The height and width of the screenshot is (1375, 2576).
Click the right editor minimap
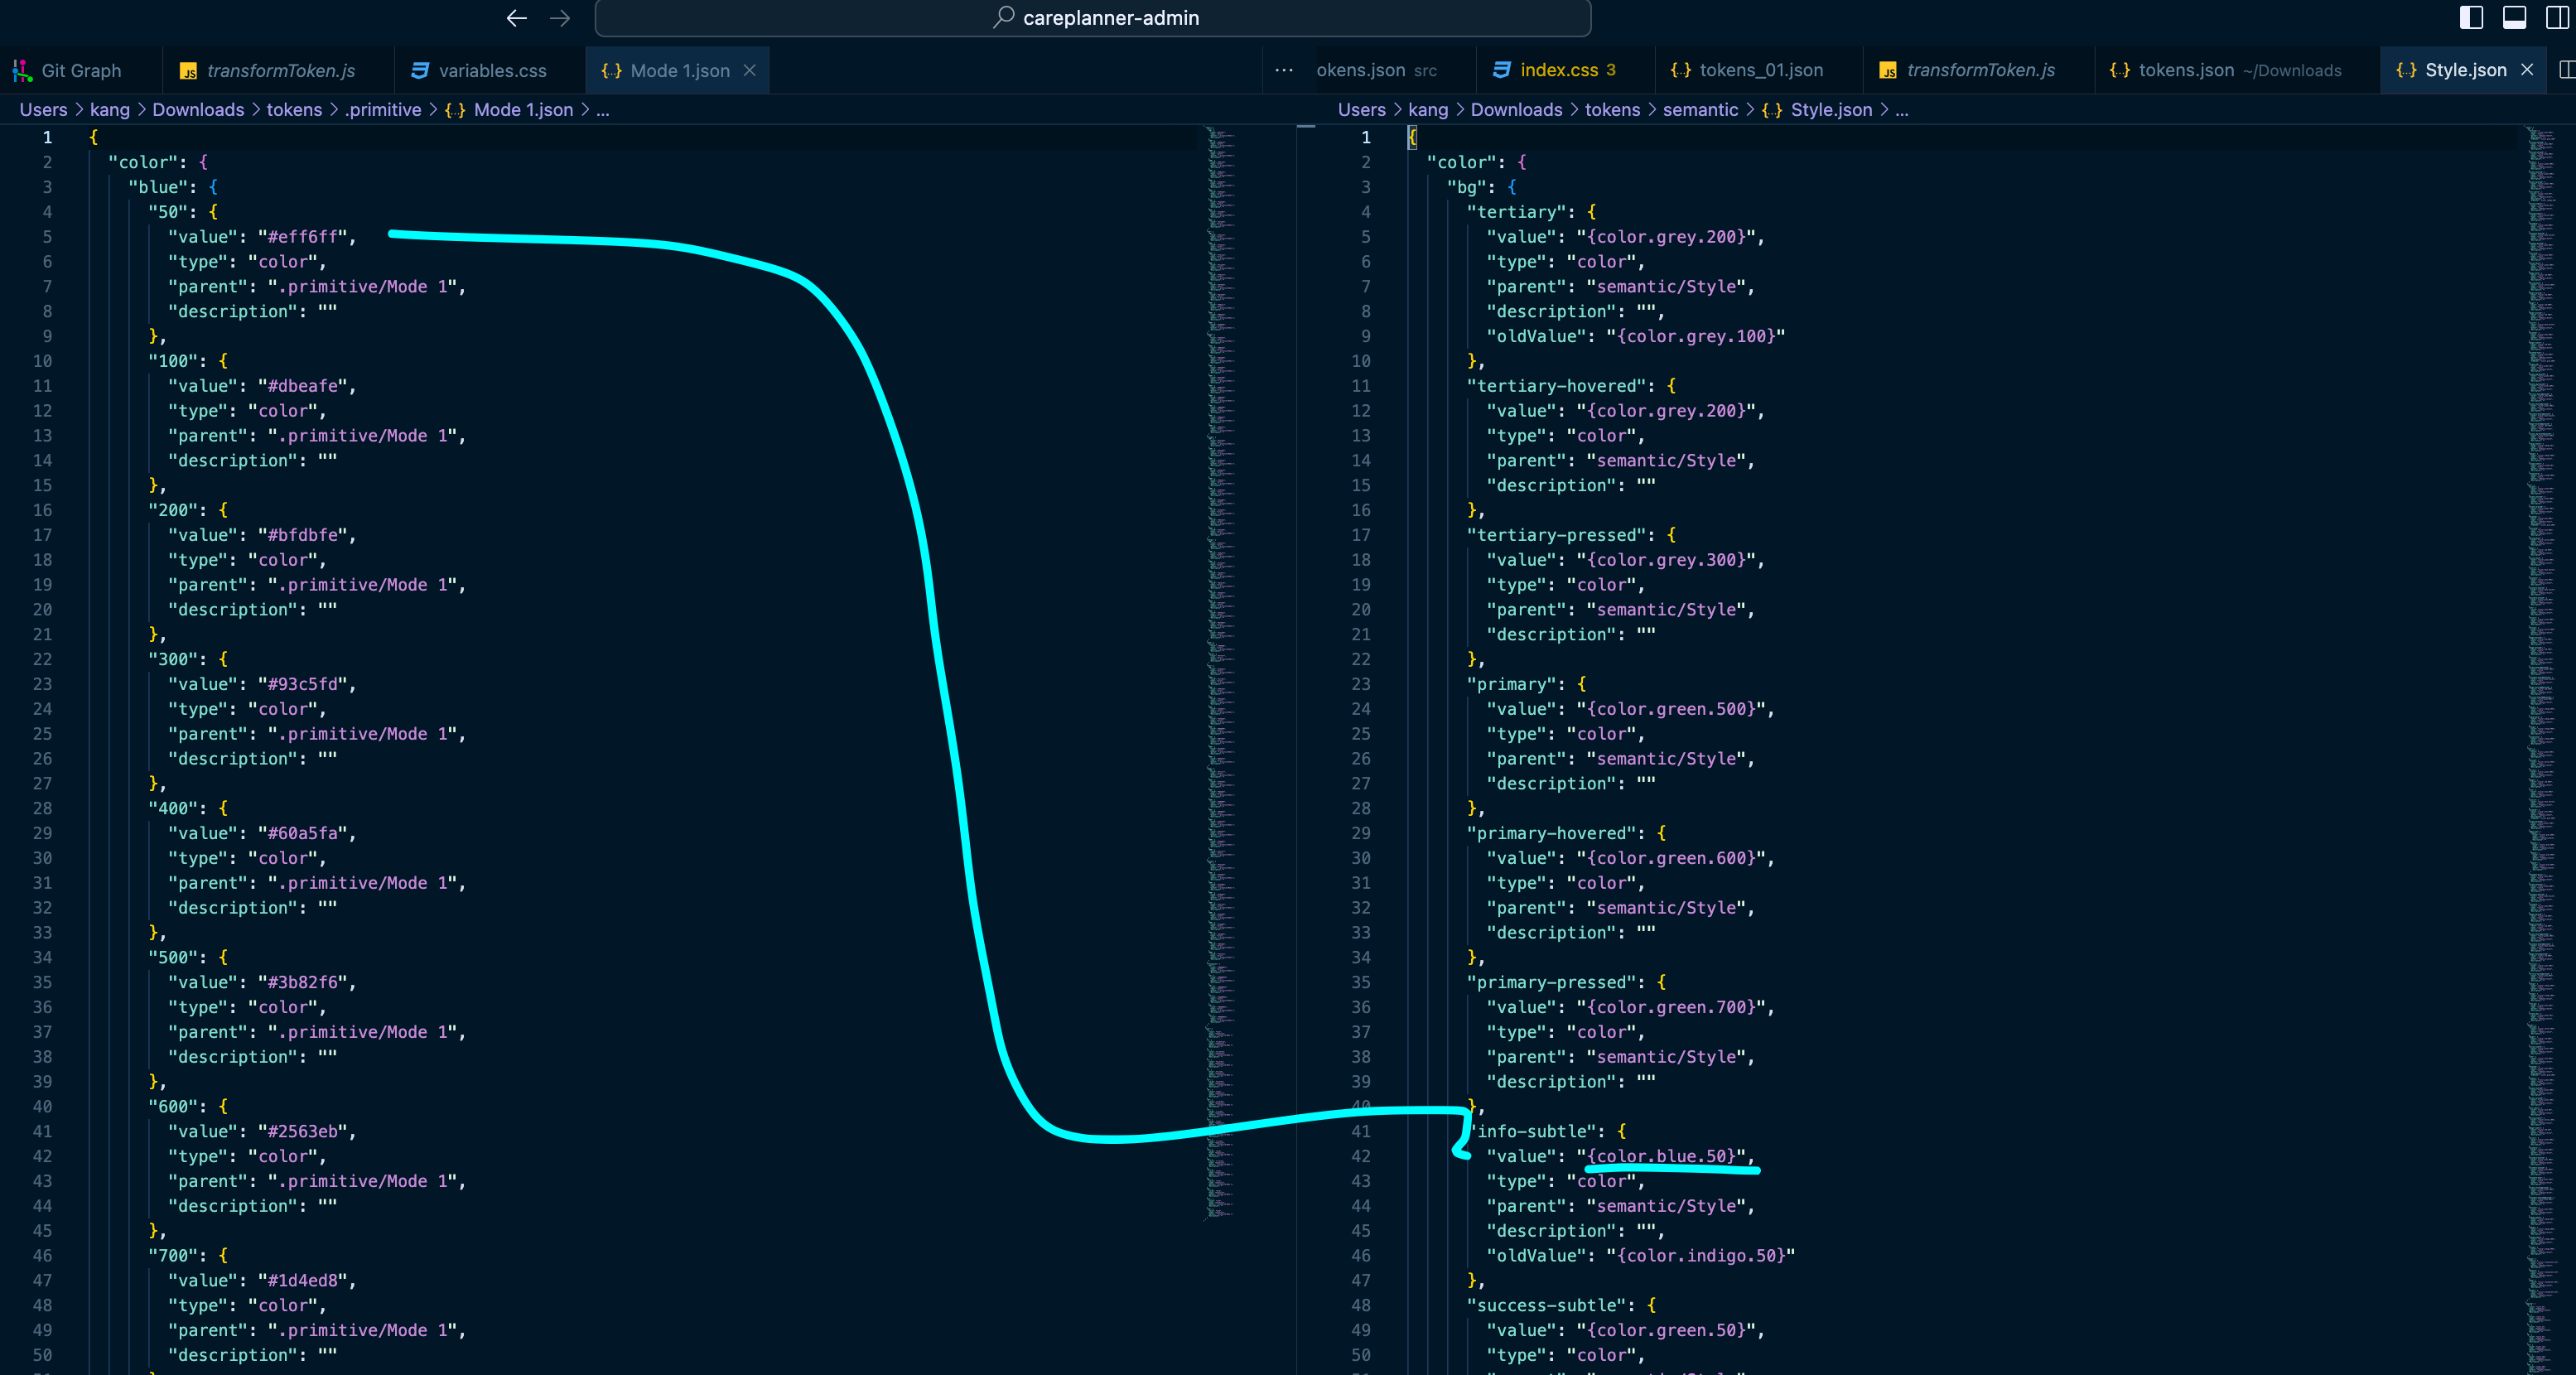[x=2540, y=750]
